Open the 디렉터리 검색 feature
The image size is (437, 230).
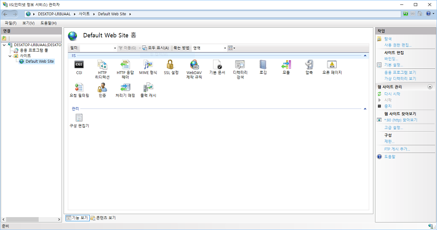click(x=240, y=69)
